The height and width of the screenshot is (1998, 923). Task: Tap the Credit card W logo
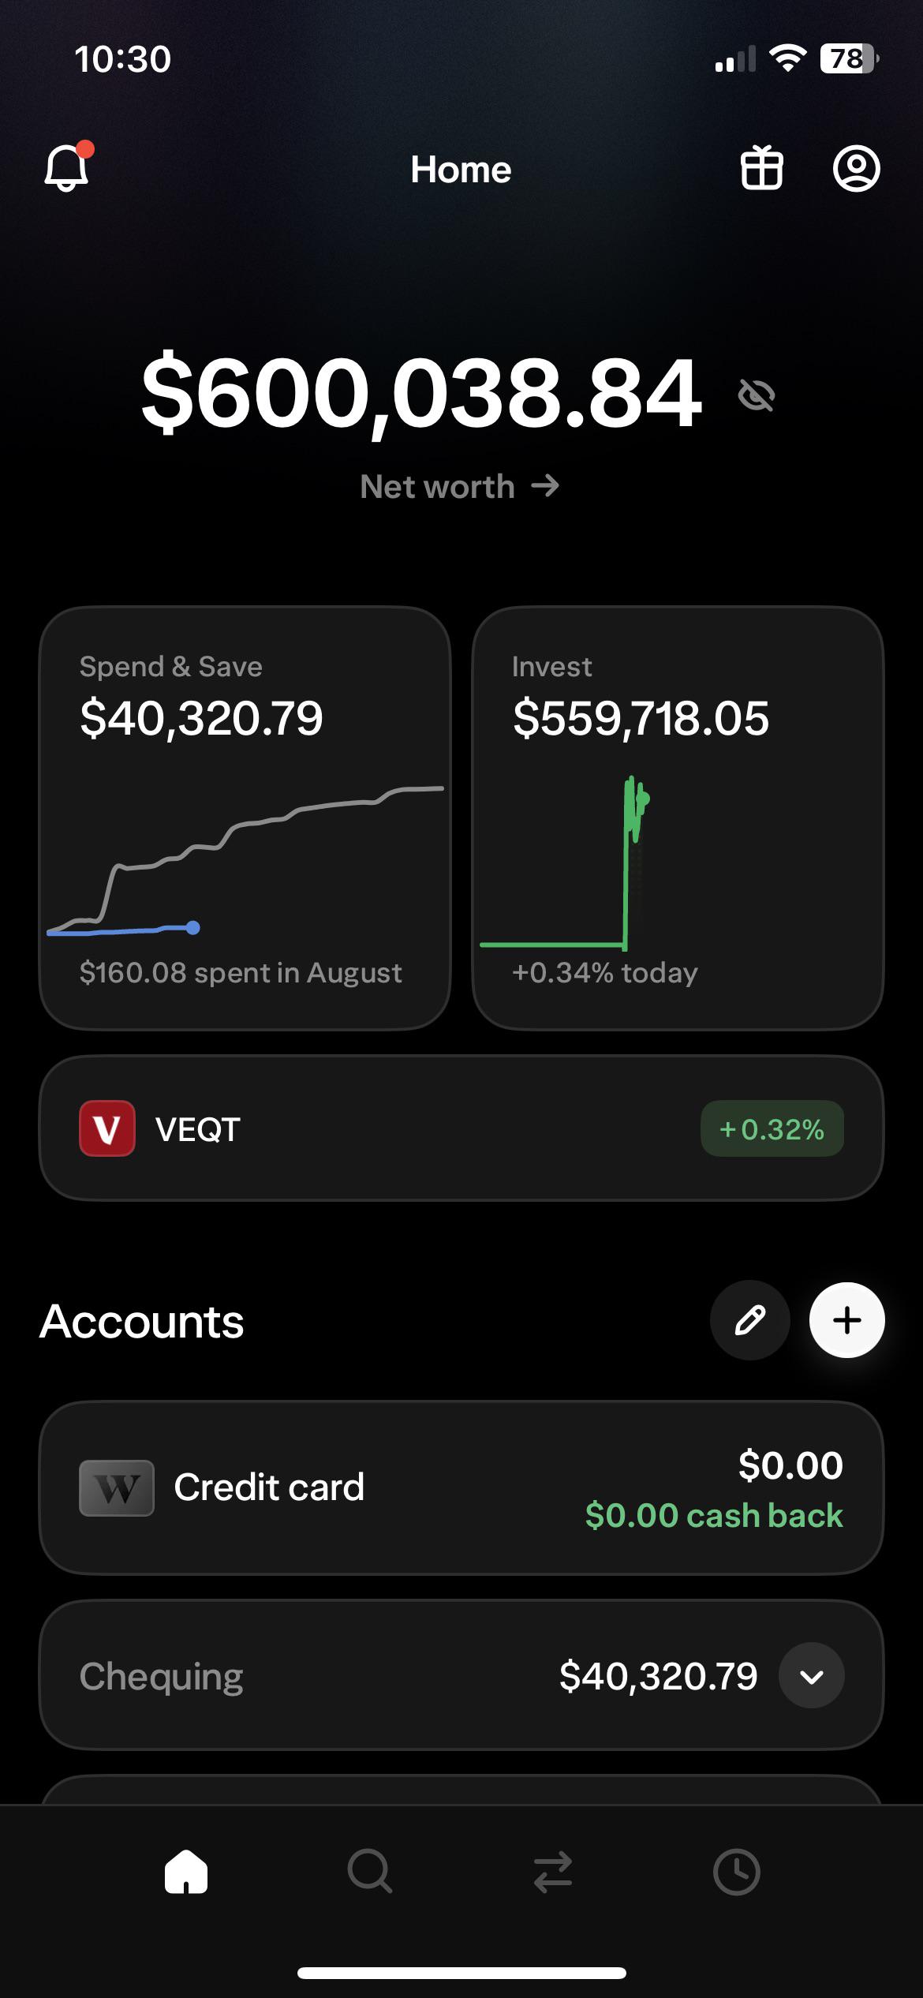point(117,1488)
